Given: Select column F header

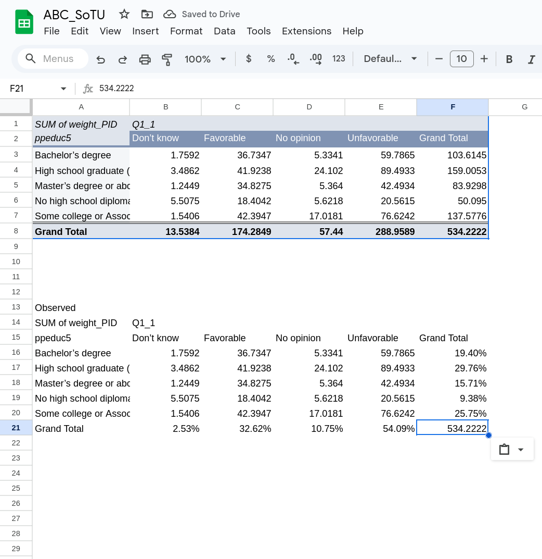Looking at the screenshot, I should (453, 107).
